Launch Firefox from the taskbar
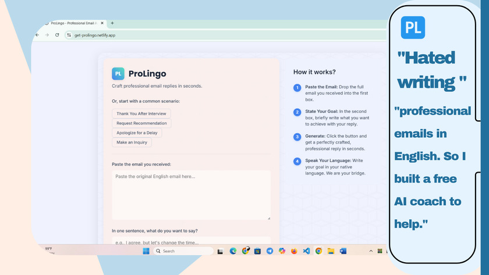Screen dimensions: 489x275 click(x=294, y=251)
